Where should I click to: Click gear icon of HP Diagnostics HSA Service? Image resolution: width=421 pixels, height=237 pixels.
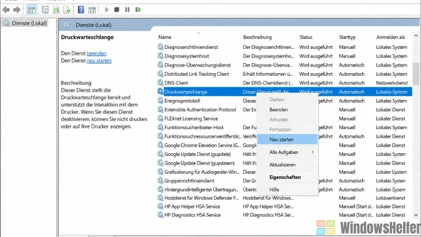(161, 215)
